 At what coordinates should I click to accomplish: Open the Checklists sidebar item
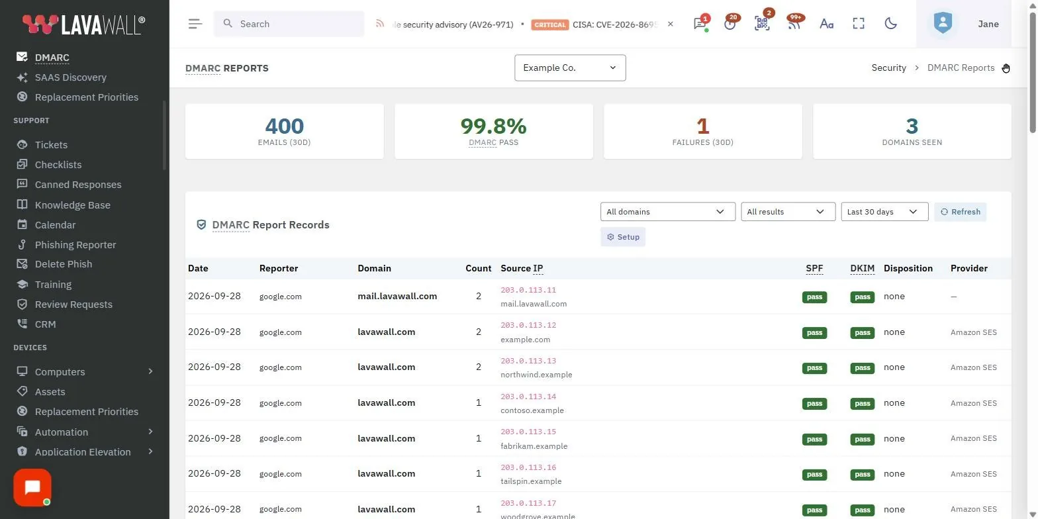(x=58, y=164)
